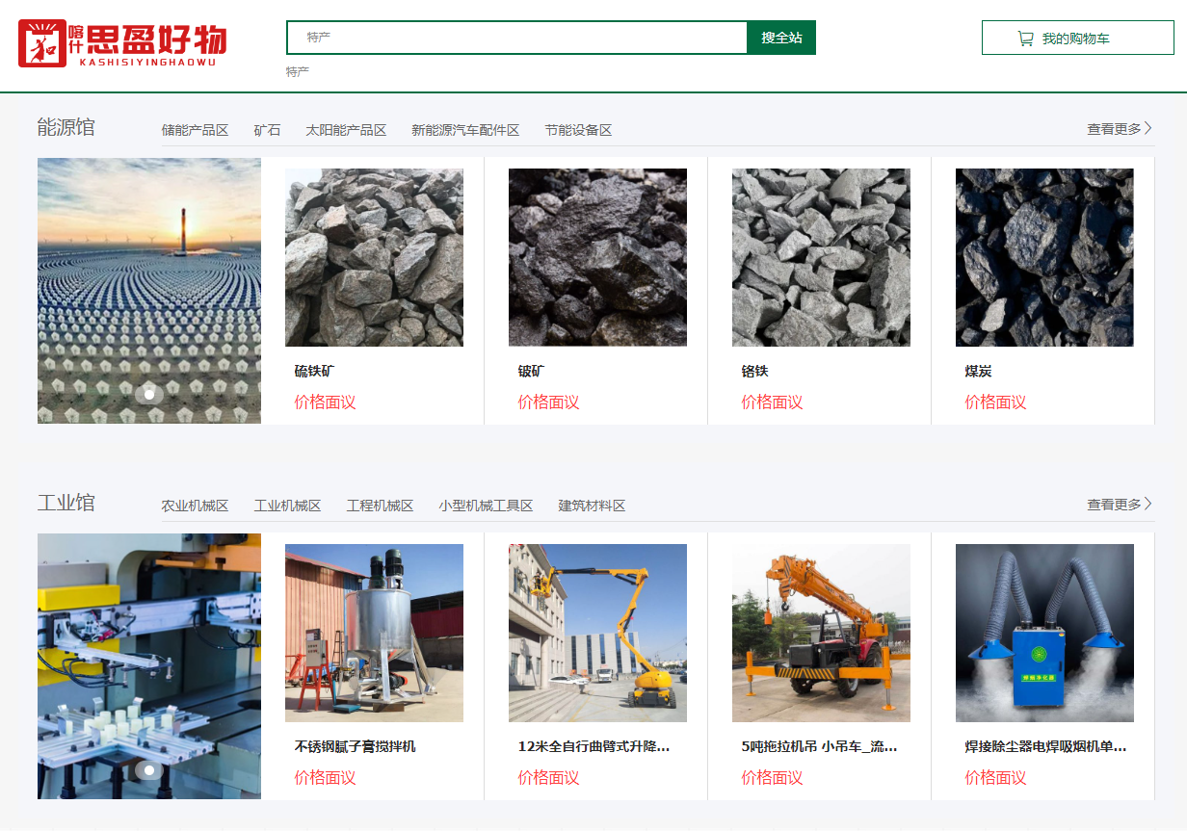Image resolution: width=1187 pixels, height=831 pixels.
Task: Open the 铍矿 product image
Action: pyautogui.click(x=597, y=258)
